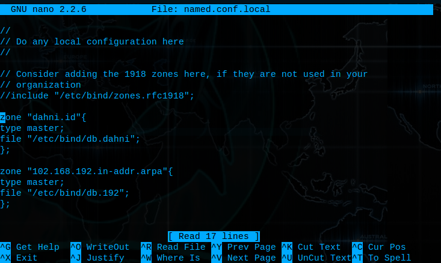Choose the ^R Read File shortcut
The height and width of the screenshot is (263, 441).
coord(173,247)
